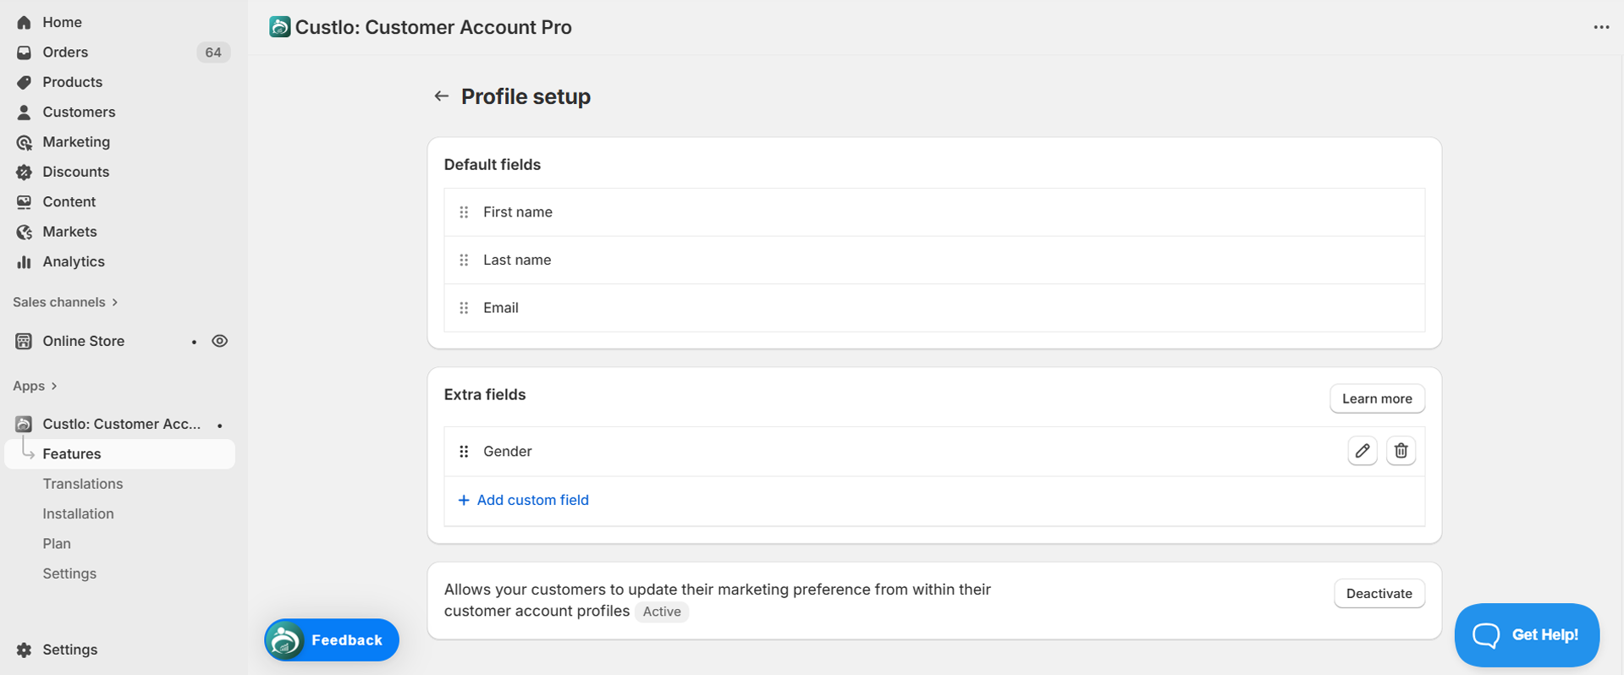
Task: Open the Custlo: Customer Acc... app entry
Action: point(121,424)
